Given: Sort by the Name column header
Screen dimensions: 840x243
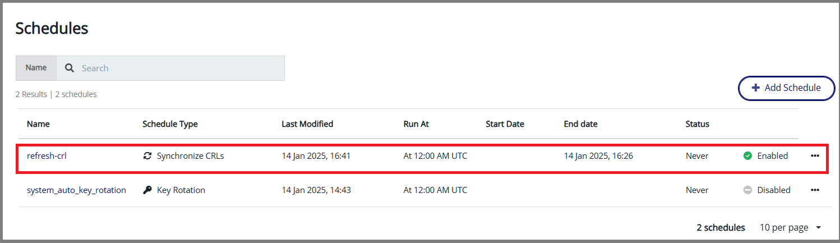Looking at the screenshot, I should (x=38, y=124).
